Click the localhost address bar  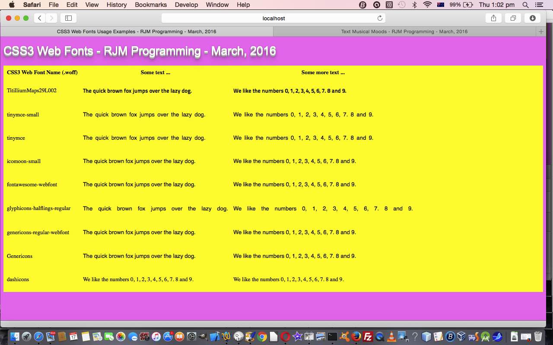[273, 18]
